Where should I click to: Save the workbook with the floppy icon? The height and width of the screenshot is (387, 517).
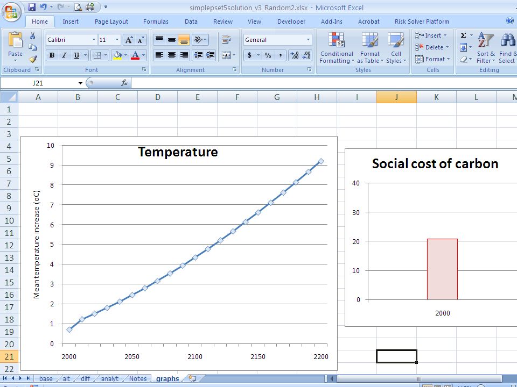tap(32, 6)
